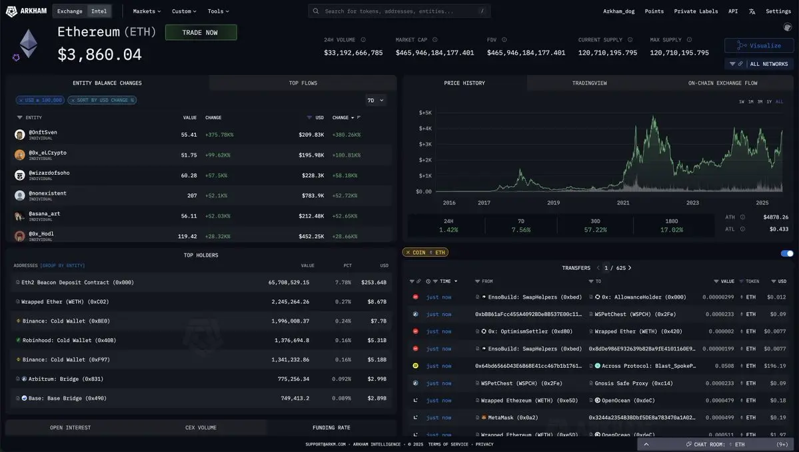This screenshot has width=799, height=452.
Task: Show info icon next to Market Cap
Action: coord(434,40)
